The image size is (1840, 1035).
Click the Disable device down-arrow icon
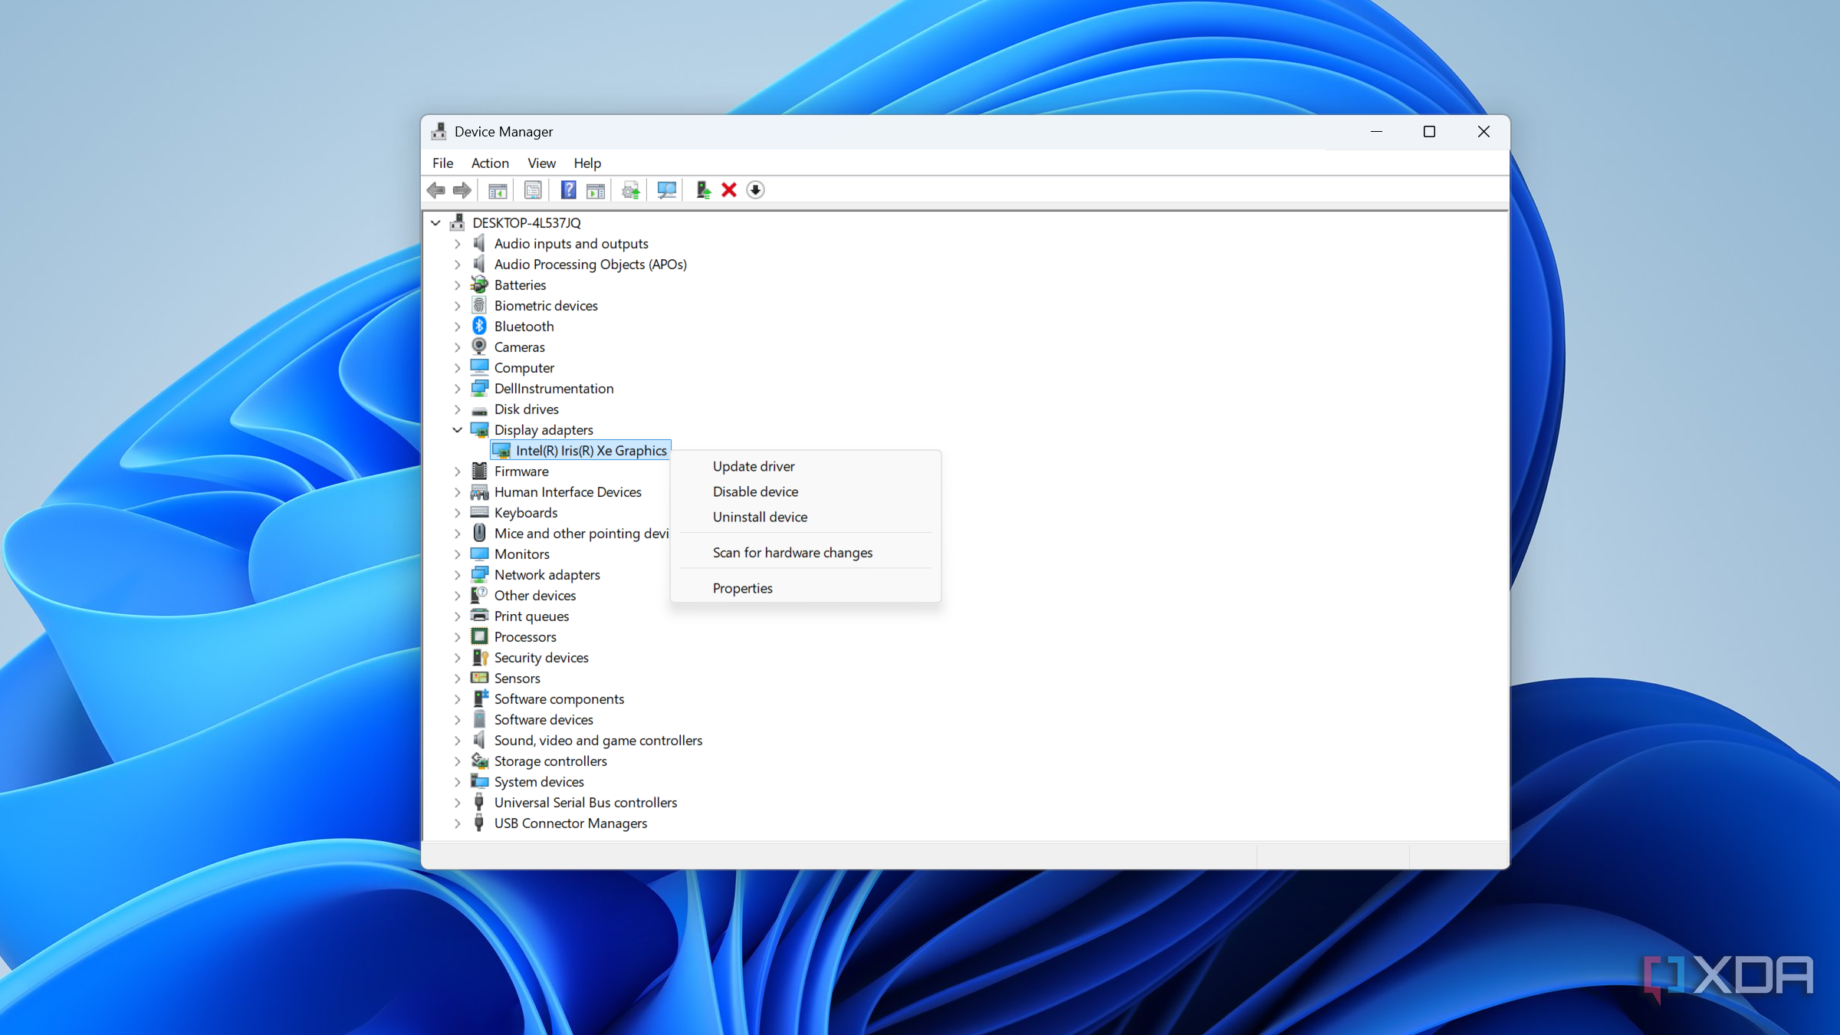click(755, 190)
